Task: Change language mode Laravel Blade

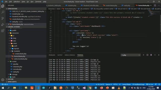Action: [126, 84]
